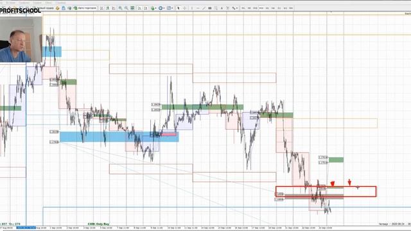
Task: Zoom out on the chart
Action: click(x=127, y=8)
